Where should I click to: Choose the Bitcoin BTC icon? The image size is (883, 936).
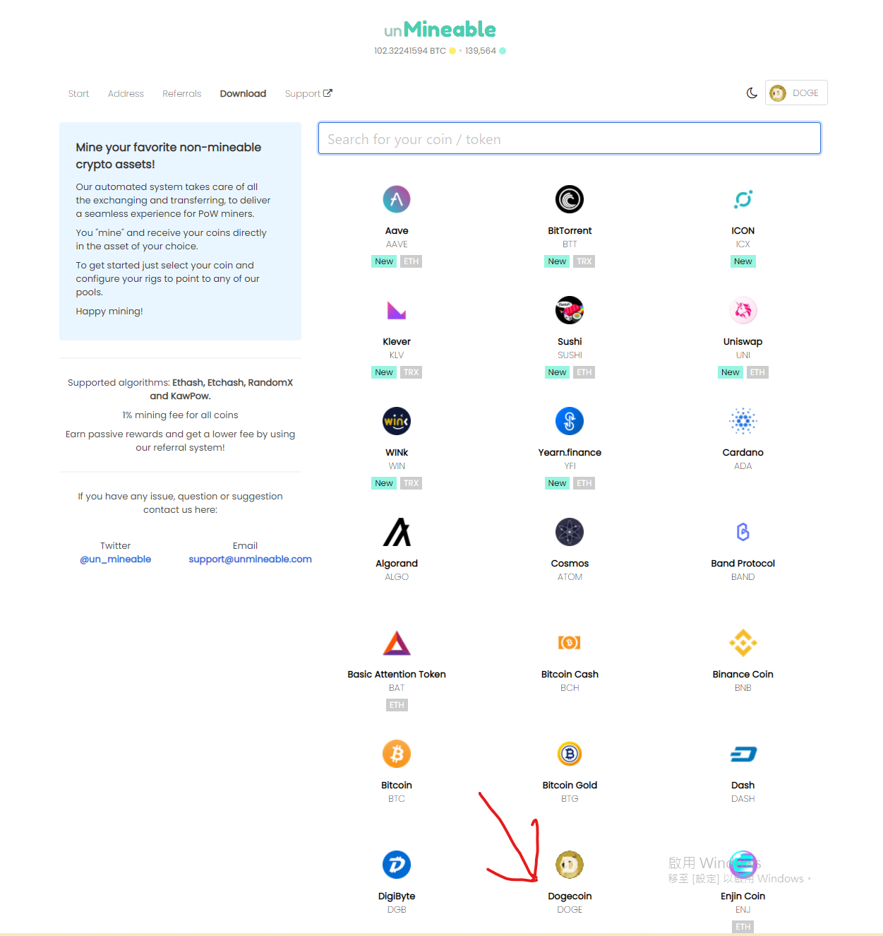click(x=397, y=754)
